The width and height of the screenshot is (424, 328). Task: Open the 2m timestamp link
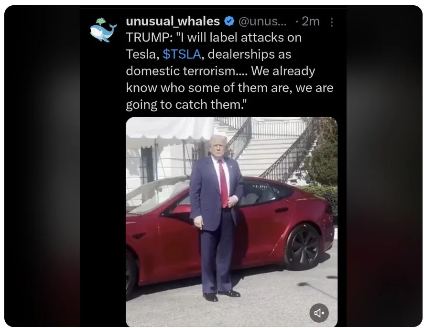[x=310, y=21]
